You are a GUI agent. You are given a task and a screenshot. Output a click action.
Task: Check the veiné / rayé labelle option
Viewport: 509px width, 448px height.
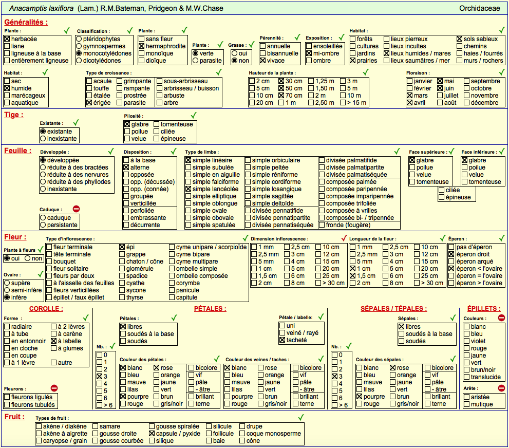point(282,333)
